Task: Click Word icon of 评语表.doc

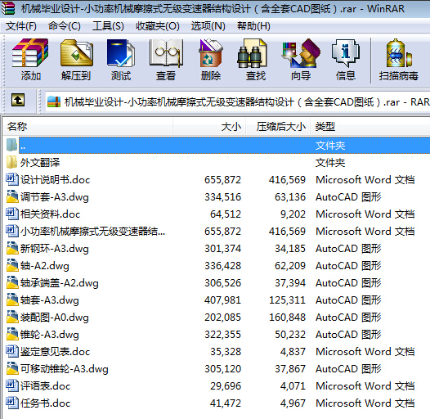Action: click(x=11, y=385)
